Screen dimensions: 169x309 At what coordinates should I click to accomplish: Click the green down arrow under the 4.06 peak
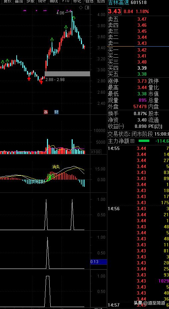pos(74,18)
